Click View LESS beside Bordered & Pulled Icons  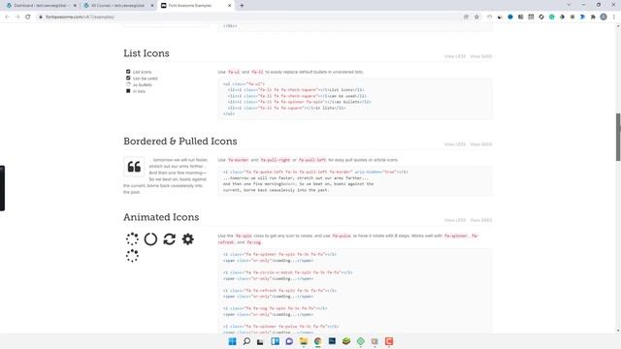click(x=455, y=144)
